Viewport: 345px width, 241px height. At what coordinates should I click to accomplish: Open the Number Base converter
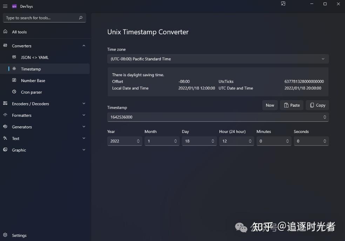click(14, 80)
